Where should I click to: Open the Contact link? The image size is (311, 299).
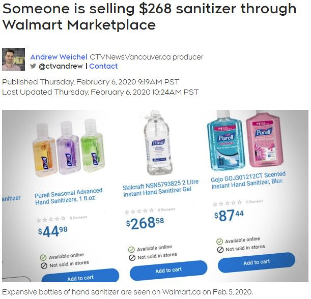103,66
